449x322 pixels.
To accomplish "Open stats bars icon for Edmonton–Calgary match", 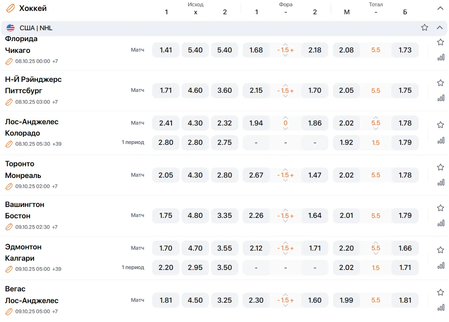I will point(441,265).
